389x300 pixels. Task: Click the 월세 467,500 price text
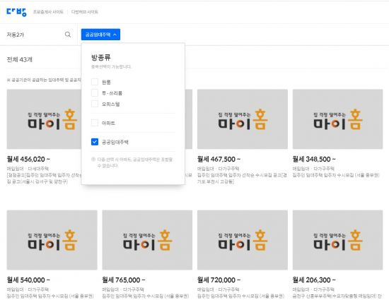(219, 159)
